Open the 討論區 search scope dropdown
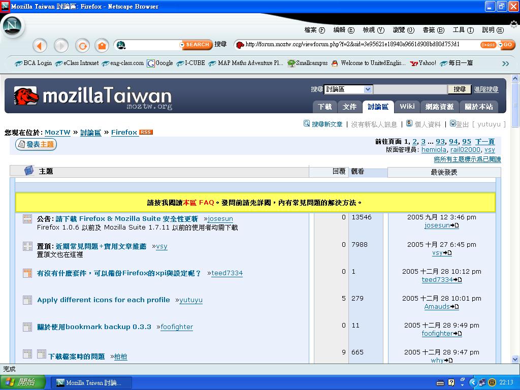520x390 pixels. tap(348, 89)
